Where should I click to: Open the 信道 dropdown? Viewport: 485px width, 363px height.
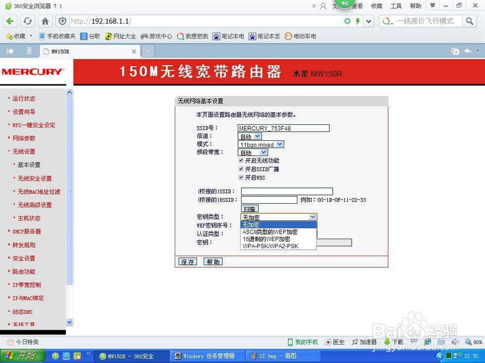250,136
